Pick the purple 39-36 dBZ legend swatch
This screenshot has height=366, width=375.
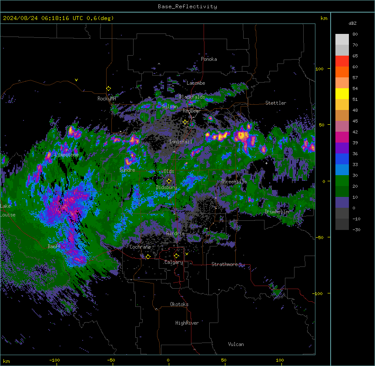tap(342, 148)
